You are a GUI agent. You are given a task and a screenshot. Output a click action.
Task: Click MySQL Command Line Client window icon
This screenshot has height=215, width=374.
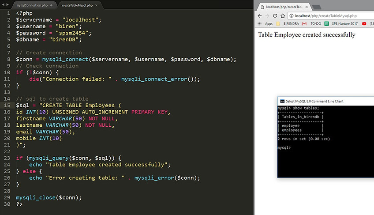click(282, 101)
